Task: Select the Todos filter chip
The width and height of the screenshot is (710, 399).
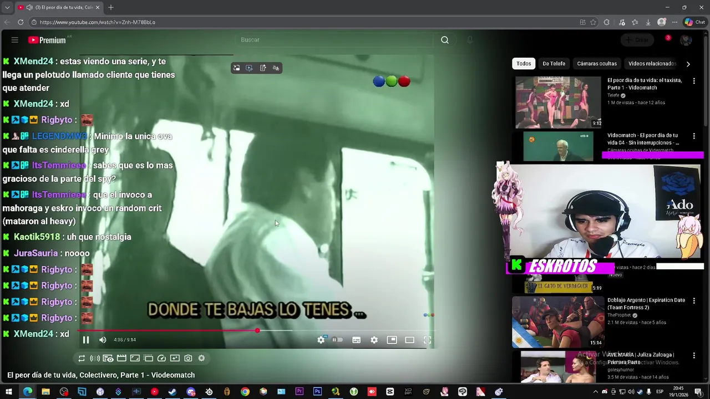Action: pyautogui.click(x=524, y=64)
